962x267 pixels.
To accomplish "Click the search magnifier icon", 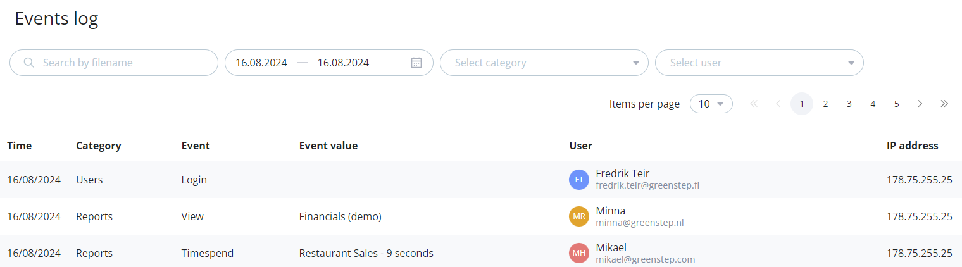I will coord(28,63).
